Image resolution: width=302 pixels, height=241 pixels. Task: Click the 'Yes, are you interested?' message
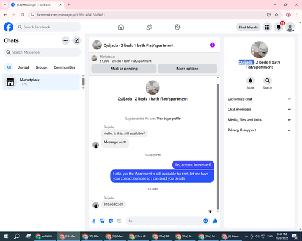pos(193,165)
